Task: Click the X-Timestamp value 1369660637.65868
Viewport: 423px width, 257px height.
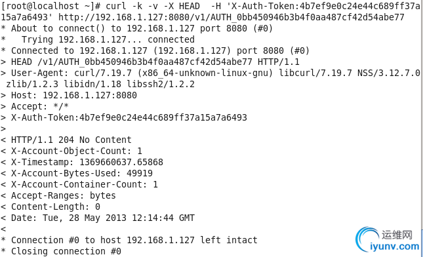Action: (121, 162)
